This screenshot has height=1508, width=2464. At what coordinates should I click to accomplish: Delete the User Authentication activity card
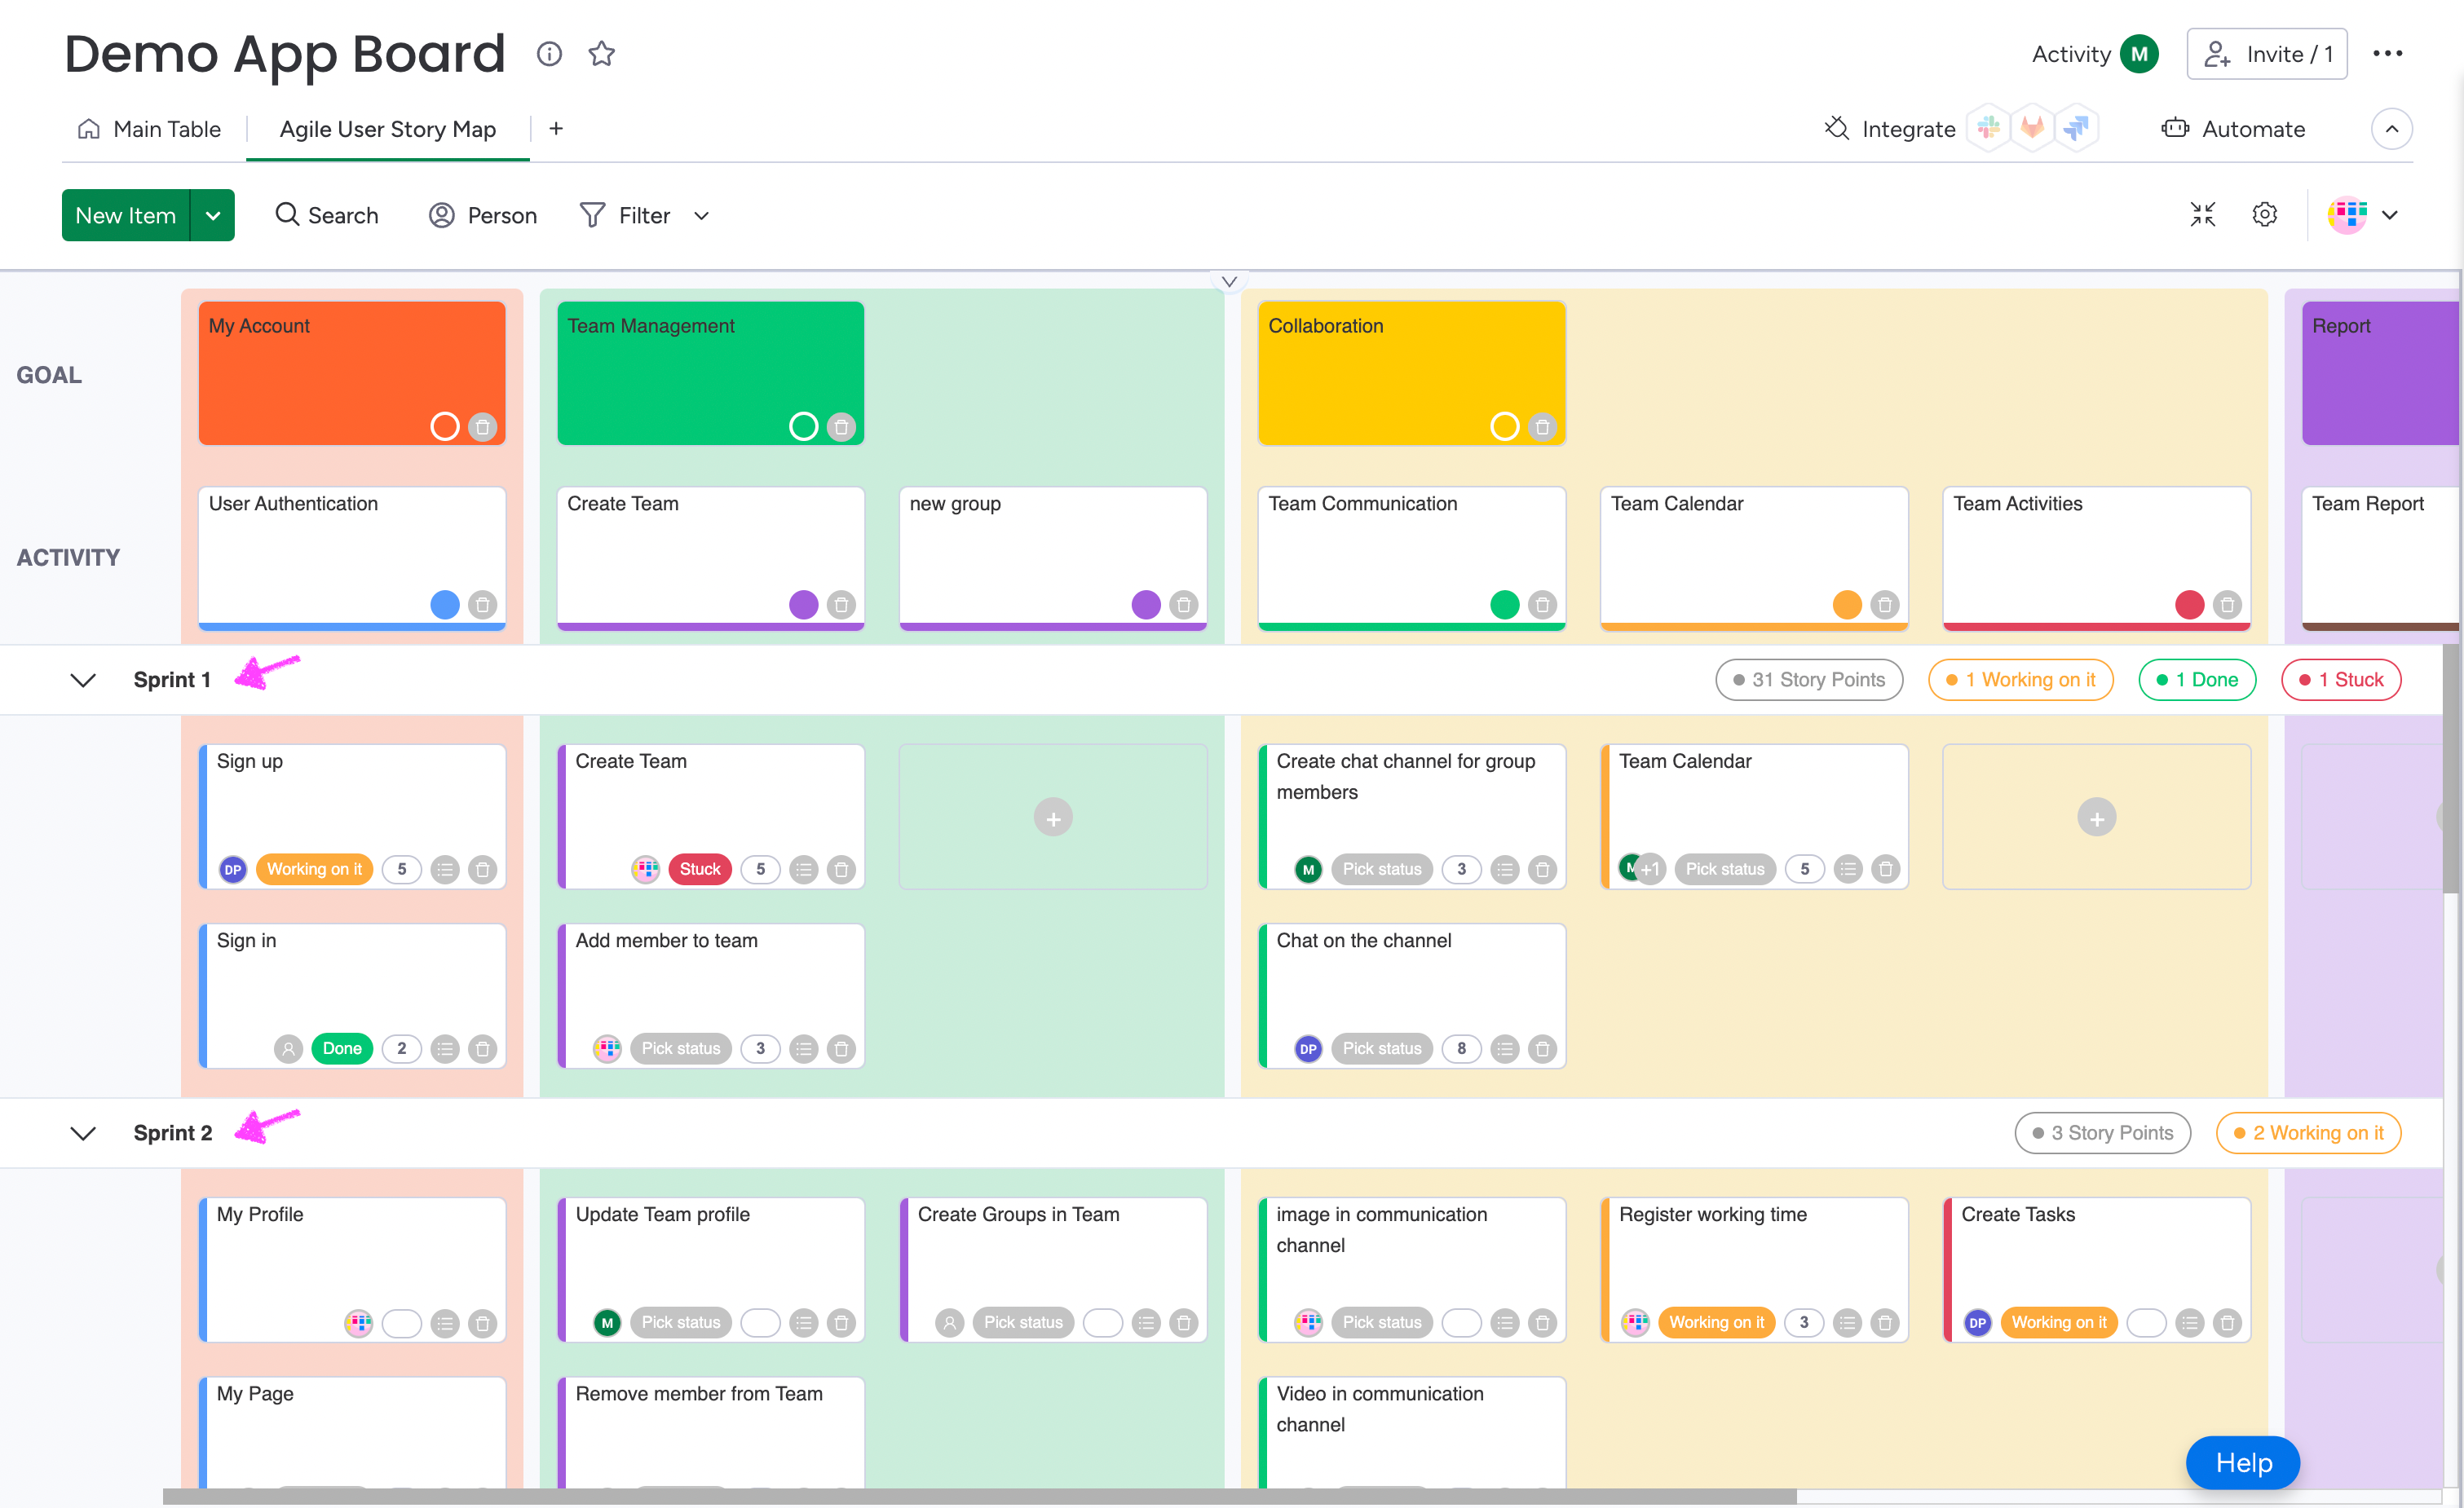pos(482,605)
